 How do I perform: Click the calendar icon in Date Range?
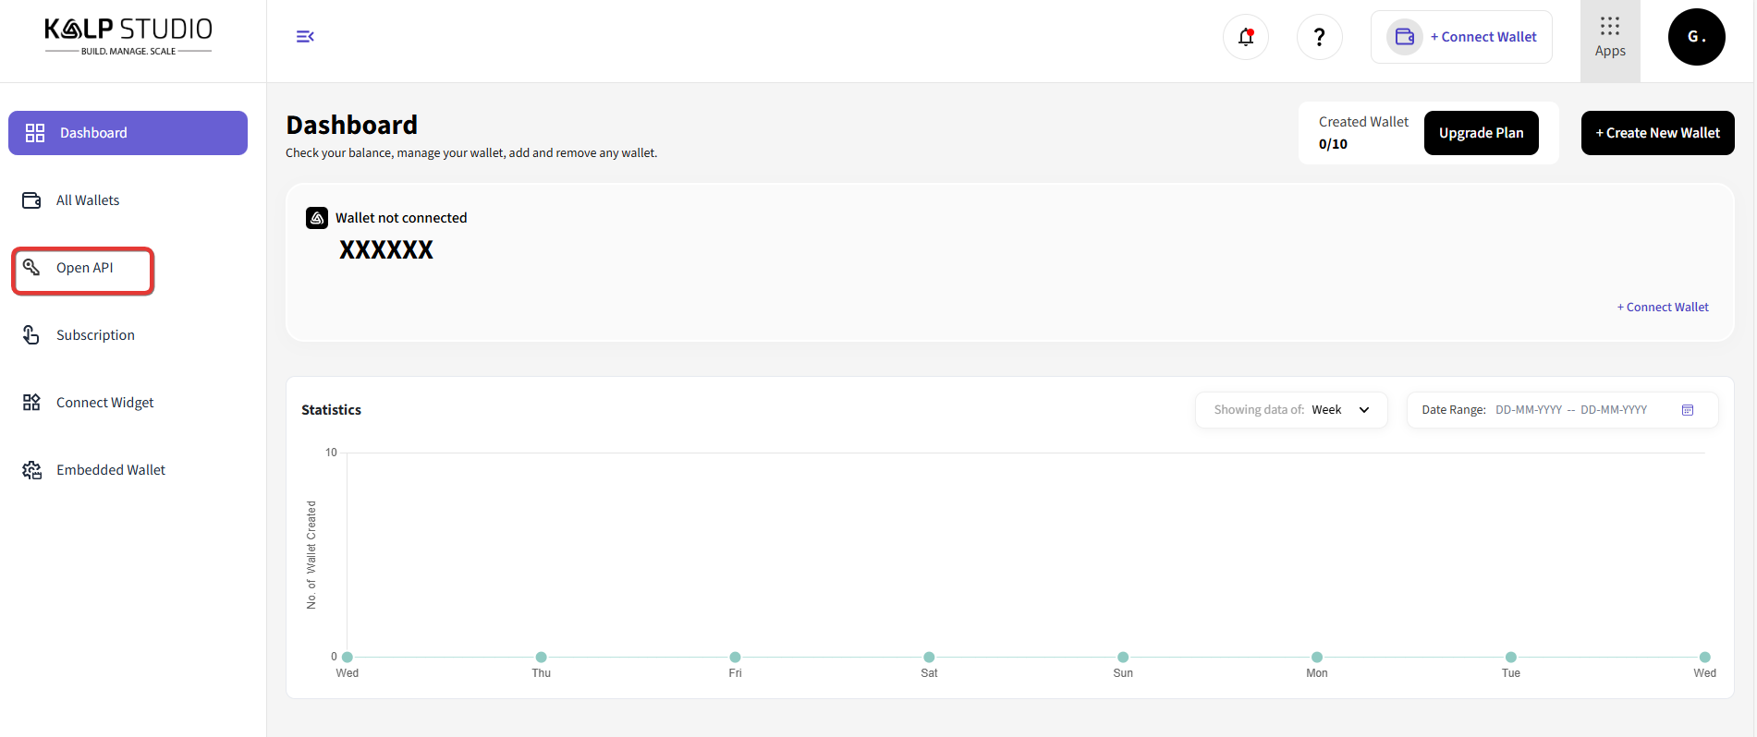[x=1687, y=410]
